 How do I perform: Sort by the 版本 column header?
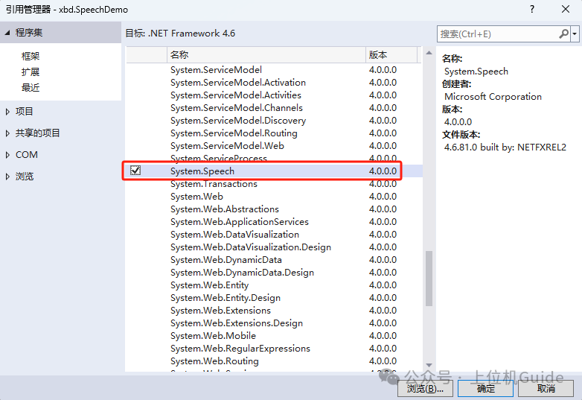coord(378,55)
